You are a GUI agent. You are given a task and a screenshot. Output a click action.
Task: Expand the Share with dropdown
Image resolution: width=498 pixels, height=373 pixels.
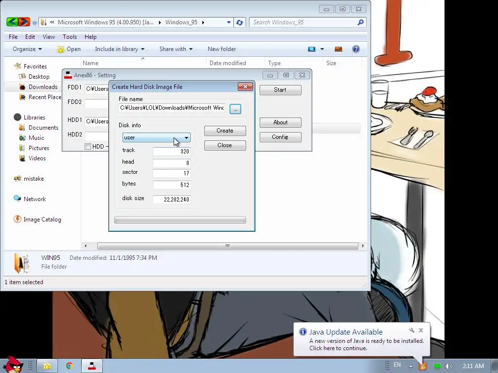[176, 49]
